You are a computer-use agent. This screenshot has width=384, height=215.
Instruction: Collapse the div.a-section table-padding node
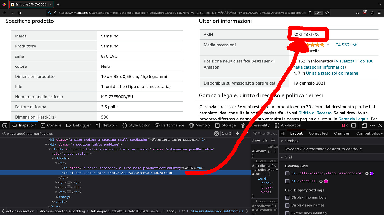coord(46,145)
